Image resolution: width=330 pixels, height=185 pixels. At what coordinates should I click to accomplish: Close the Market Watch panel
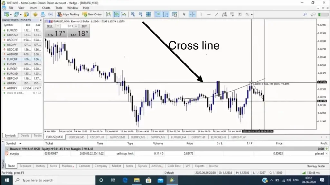coord(40,20)
